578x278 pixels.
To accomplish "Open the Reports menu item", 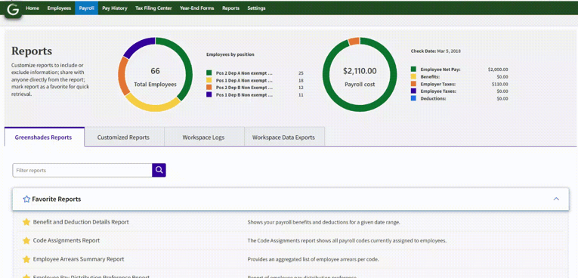I will pos(230,8).
